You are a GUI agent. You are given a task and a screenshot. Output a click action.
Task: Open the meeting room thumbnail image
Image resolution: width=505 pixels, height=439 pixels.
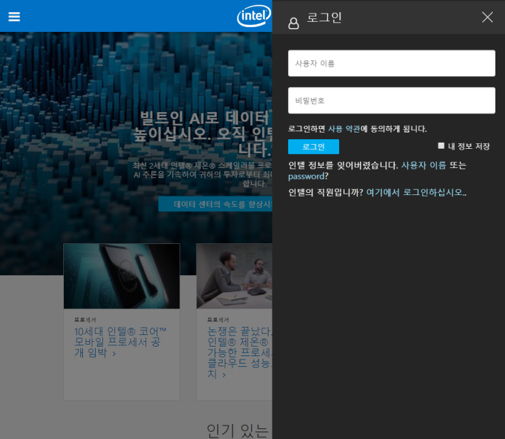tap(234, 276)
